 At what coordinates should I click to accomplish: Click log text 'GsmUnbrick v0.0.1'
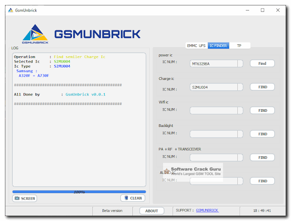click(85, 95)
